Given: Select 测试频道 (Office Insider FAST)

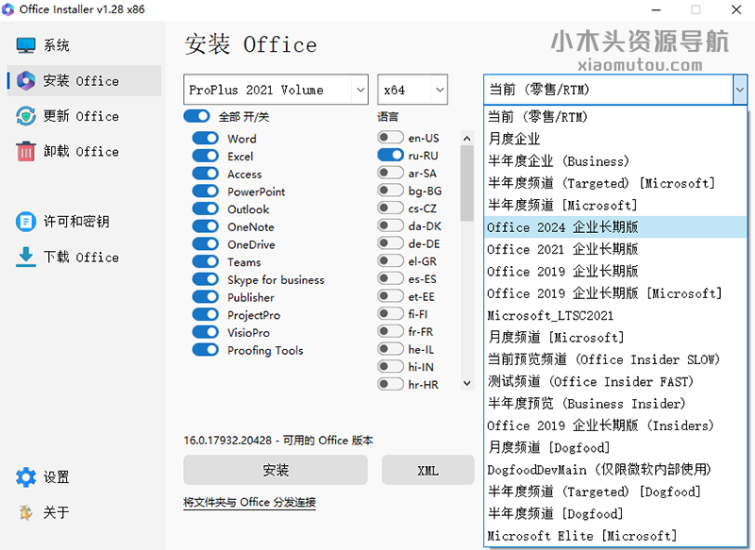Looking at the screenshot, I should coord(615,381).
